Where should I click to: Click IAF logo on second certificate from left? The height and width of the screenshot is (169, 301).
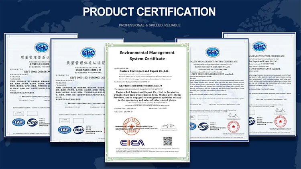point(65,130)
